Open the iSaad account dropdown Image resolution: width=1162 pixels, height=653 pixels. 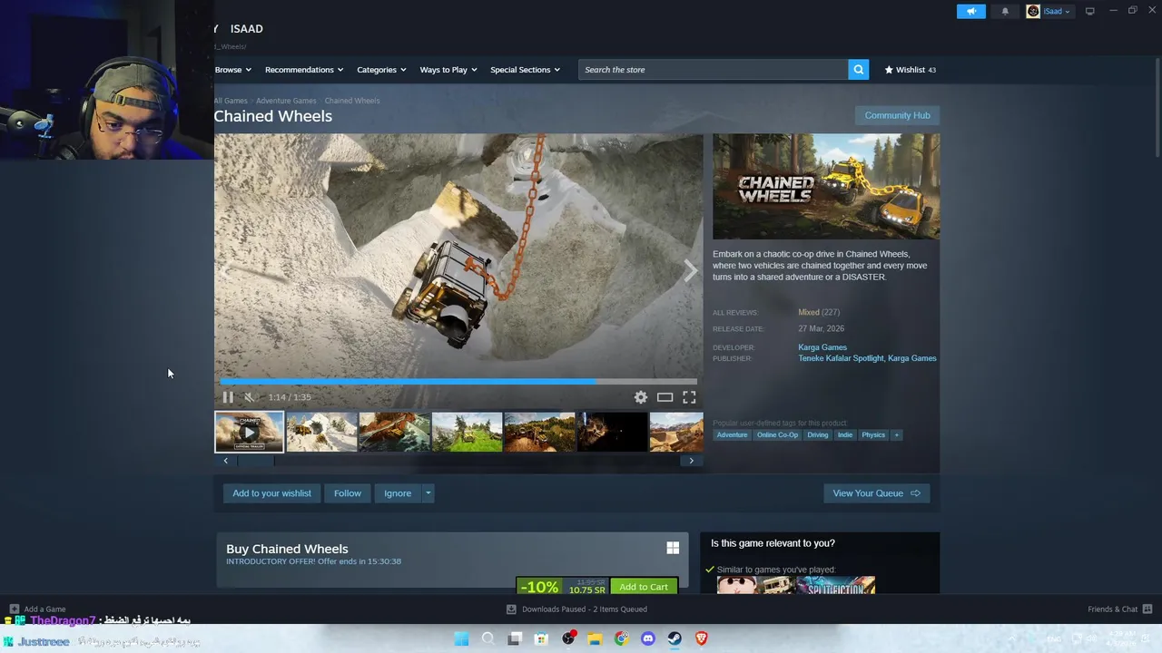click(x=1049, y=11)
